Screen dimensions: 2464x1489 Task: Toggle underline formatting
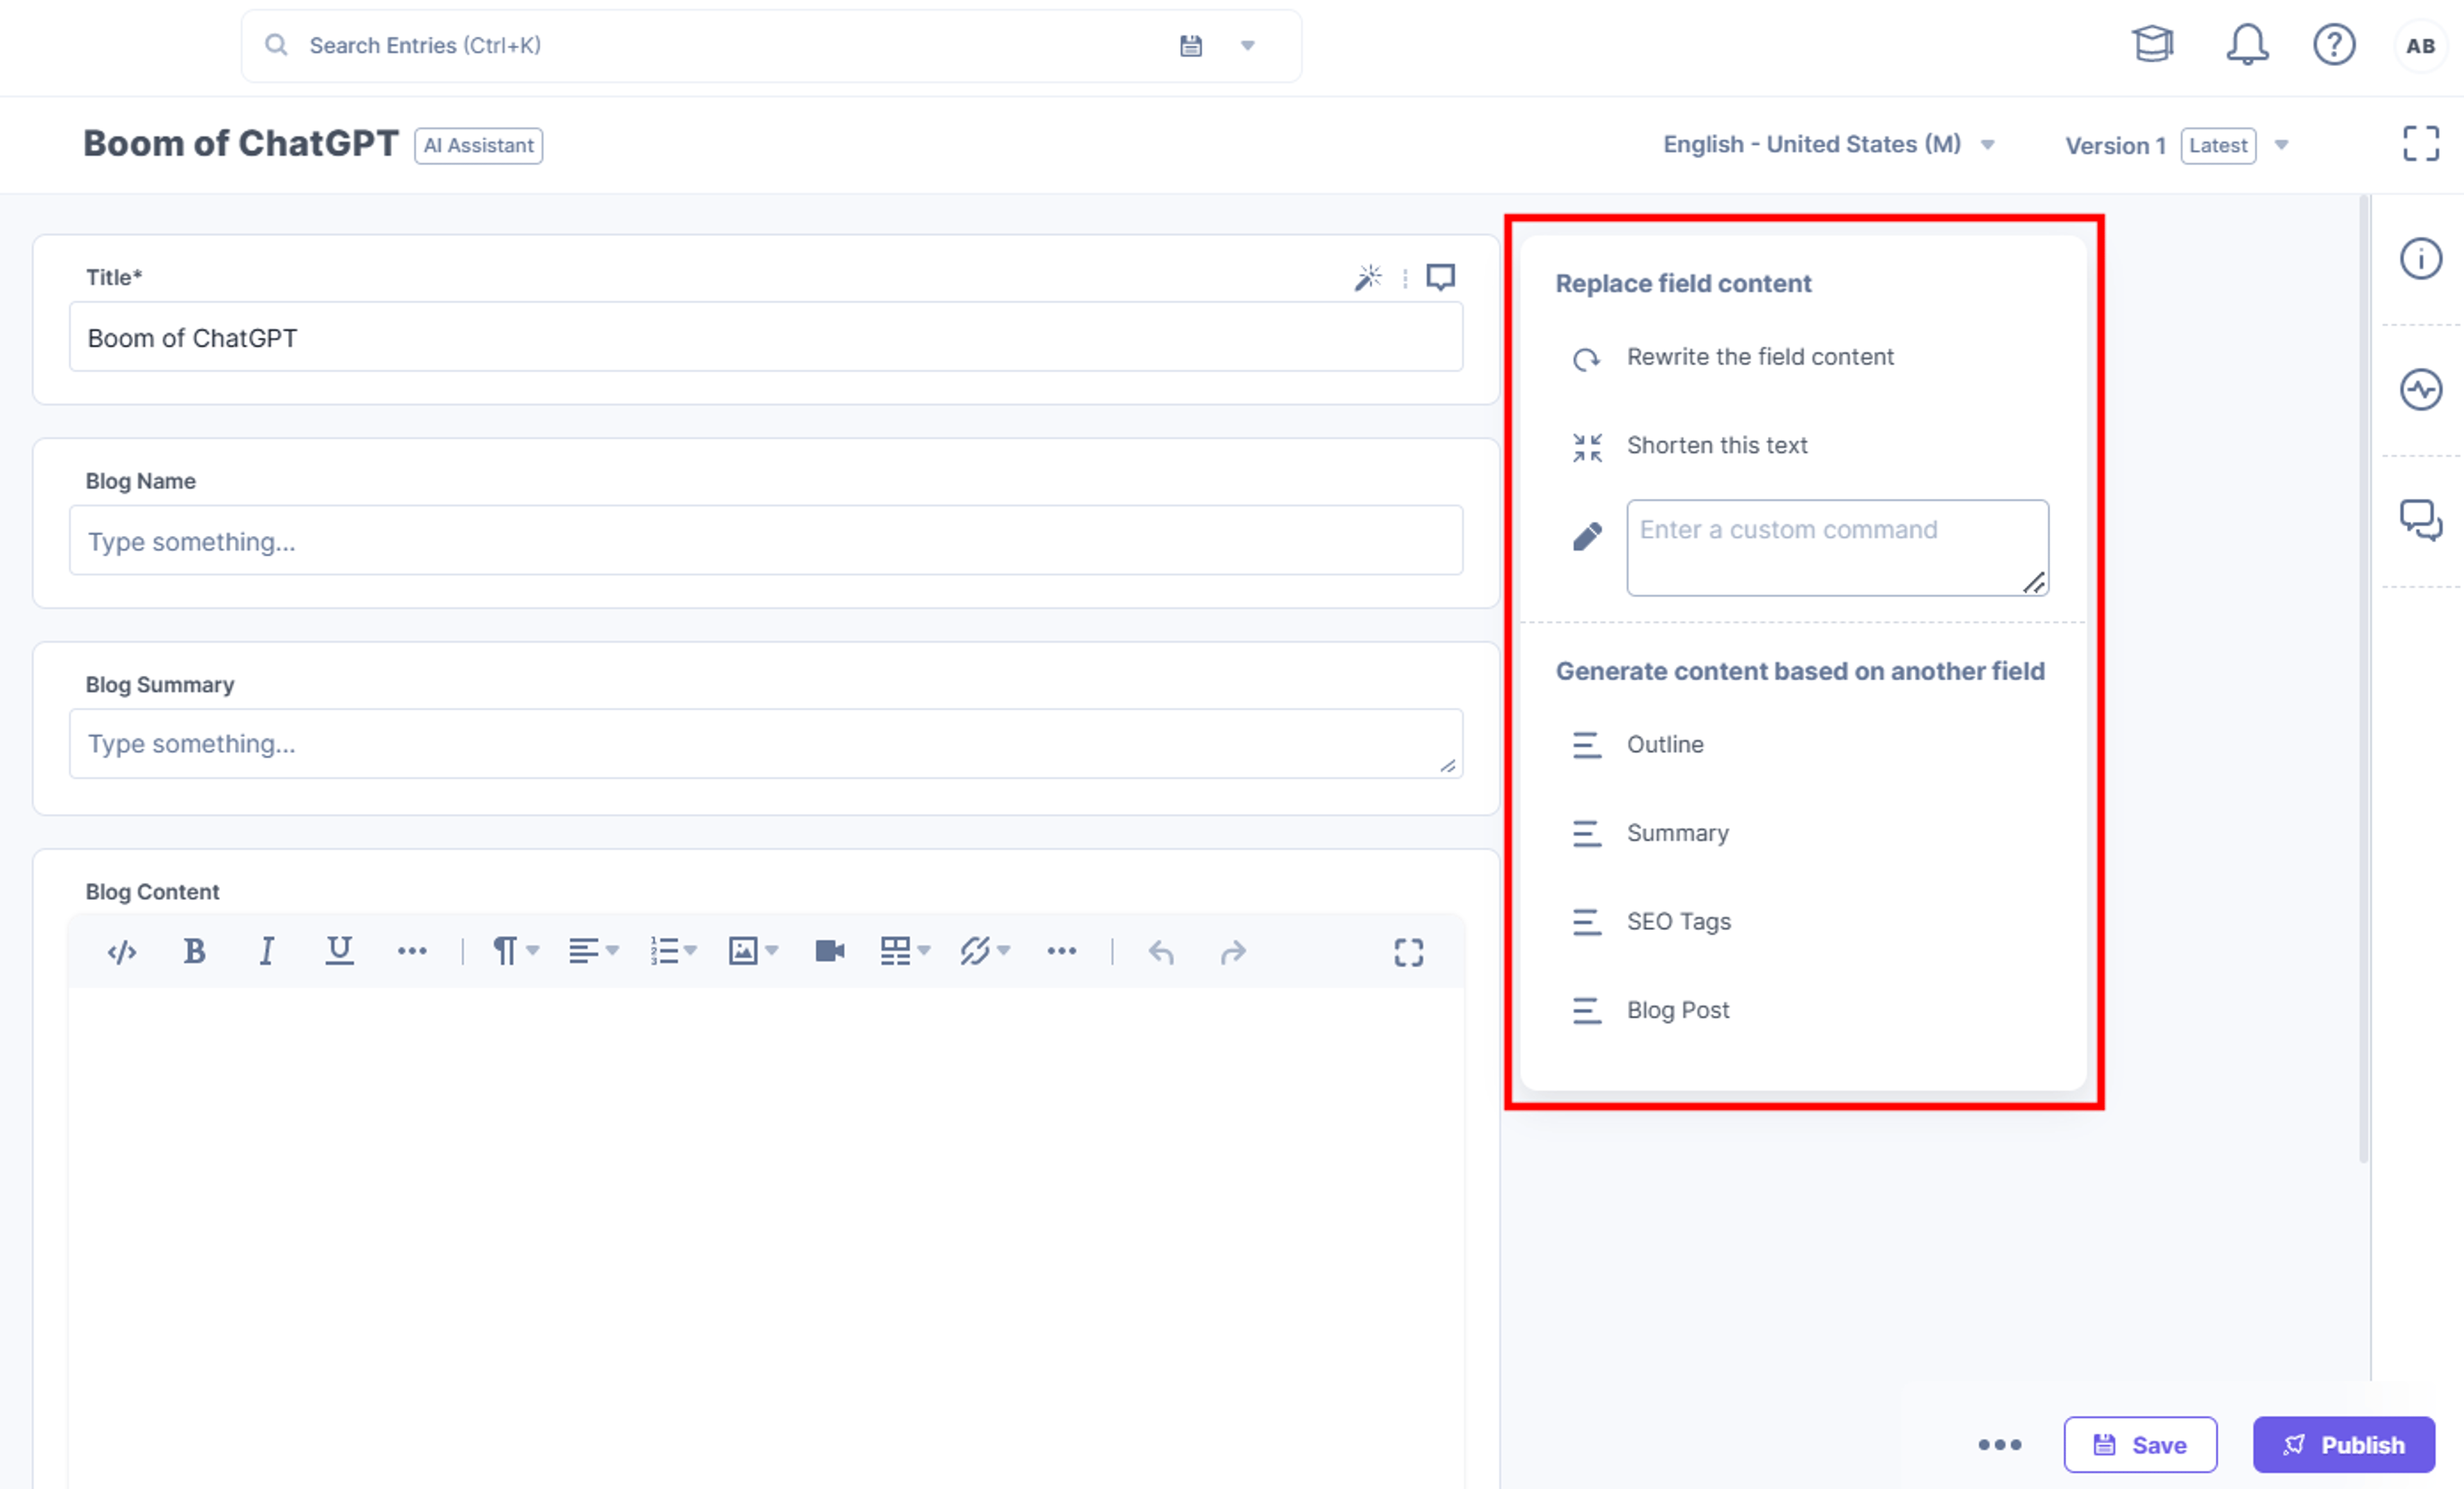coord(339,951)
